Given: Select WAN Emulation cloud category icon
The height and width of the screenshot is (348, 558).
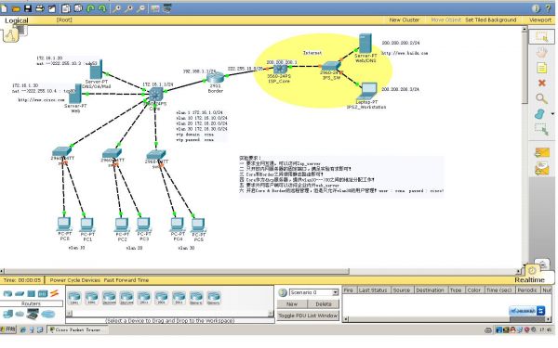Looking at the screenshot, I should point(20,315).
